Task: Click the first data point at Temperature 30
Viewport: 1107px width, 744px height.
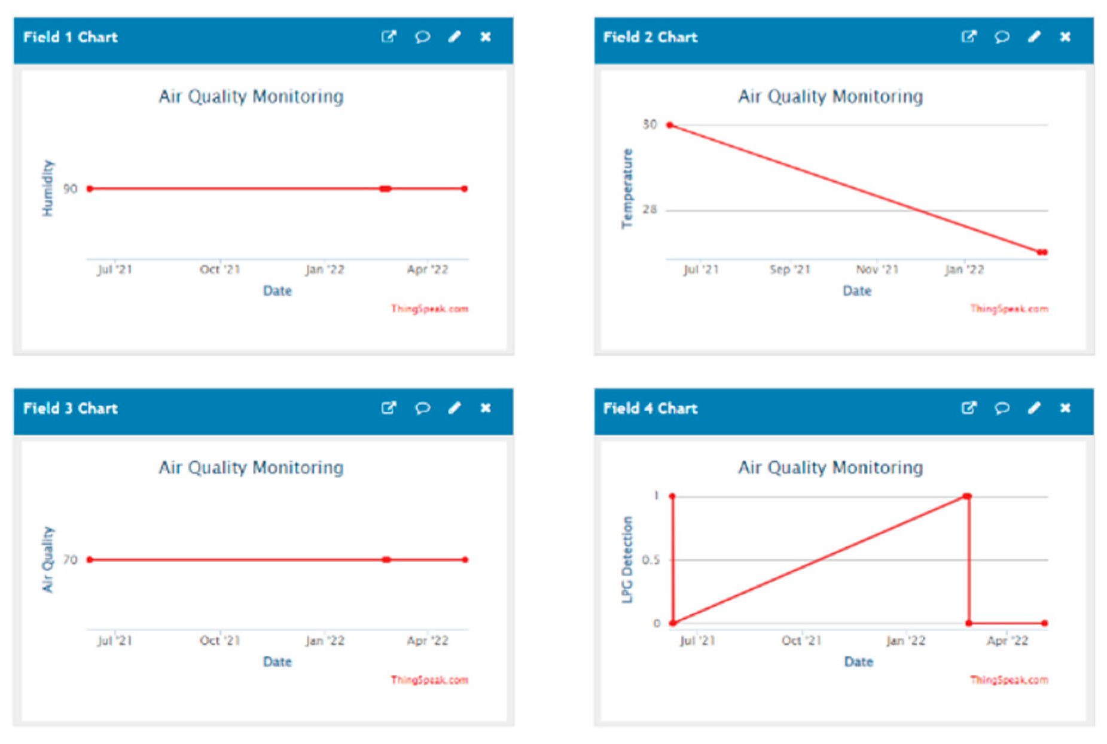Action: (670, 126)
